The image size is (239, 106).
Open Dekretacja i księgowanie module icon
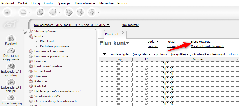[x=11, y=51]
